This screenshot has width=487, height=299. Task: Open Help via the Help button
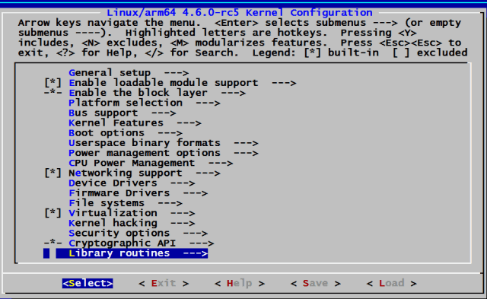coord(240,284)
